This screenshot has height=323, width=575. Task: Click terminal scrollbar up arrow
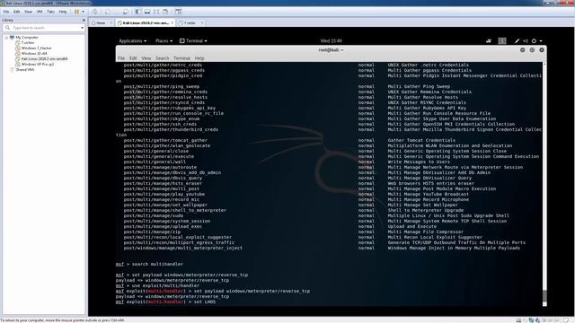pyautogui.click(x=544, y=64)
